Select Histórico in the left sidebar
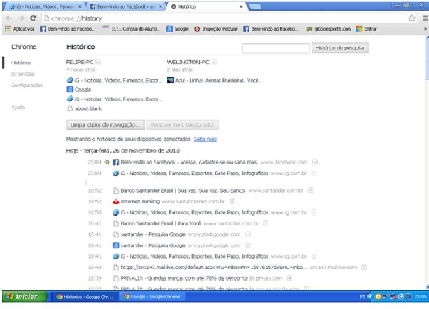 [x=21, y=63]
